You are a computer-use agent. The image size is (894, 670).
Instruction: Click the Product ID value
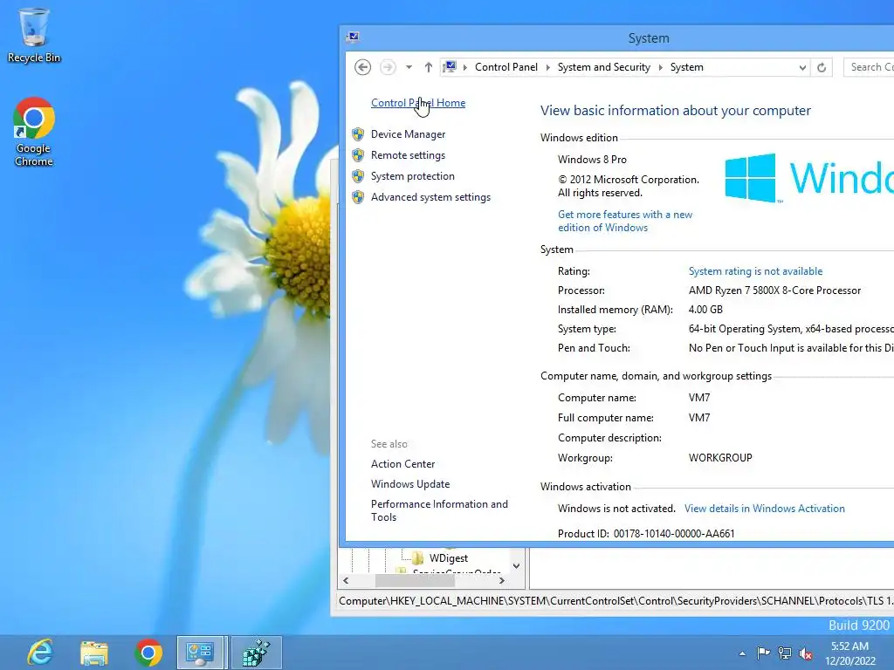674,534
